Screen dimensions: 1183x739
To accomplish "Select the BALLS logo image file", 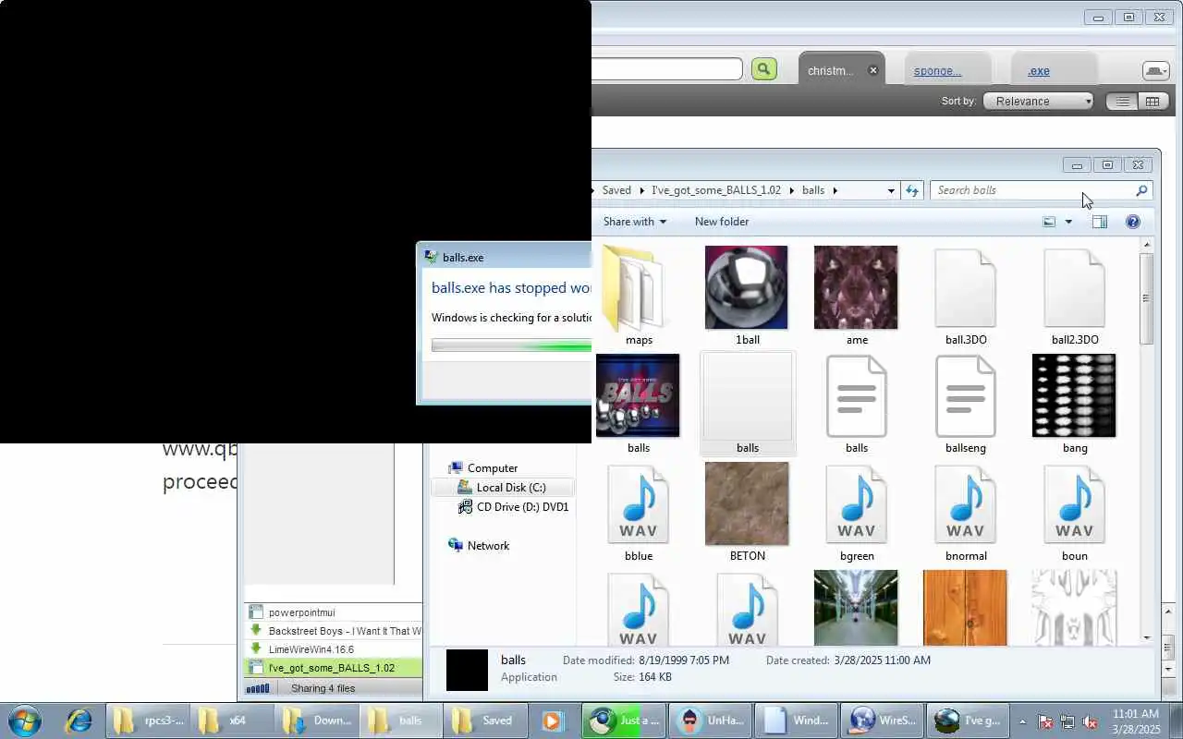I will pyautogui.click(x=638, y=404).
